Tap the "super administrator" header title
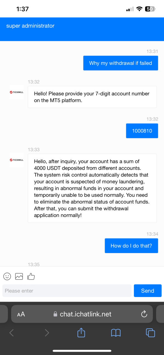This screenshot has height=355, width=164. 30,26
